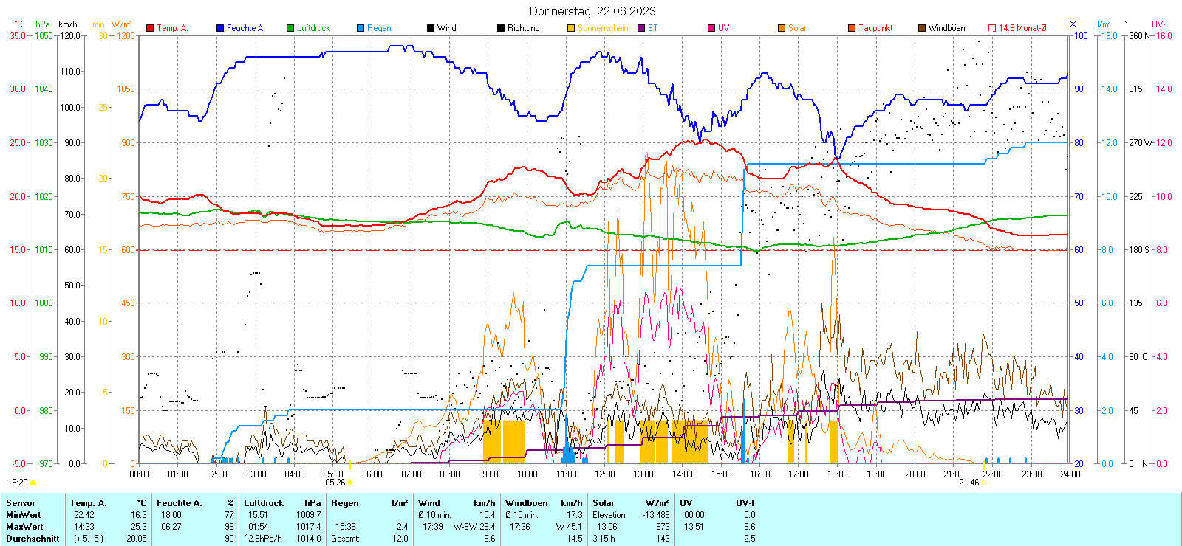
Task: Click the date title Donnerstag, 22.06.2023
Action: click(592, 11)
